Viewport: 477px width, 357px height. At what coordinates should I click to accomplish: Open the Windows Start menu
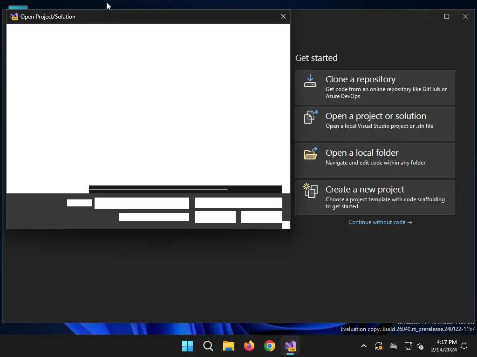point(187,346)
